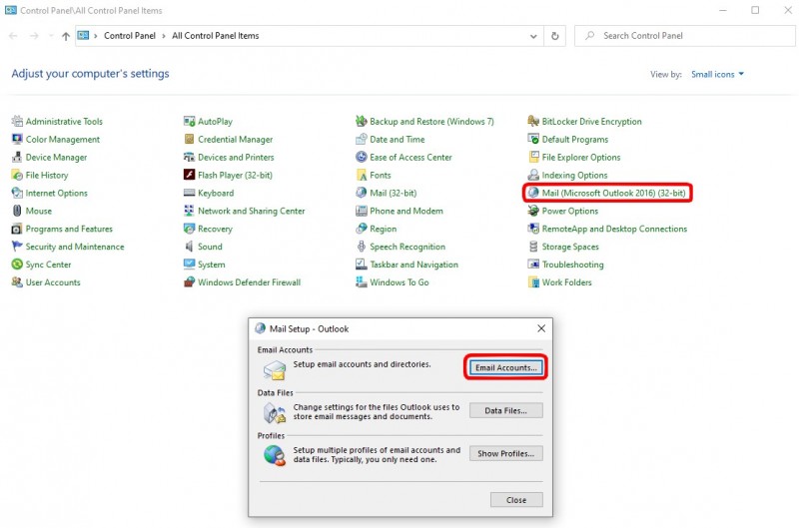Image resolution: width=799 pixels, height=528 pixels.
Task: Open the Network and Sharing Center icon
Action: 190,212
